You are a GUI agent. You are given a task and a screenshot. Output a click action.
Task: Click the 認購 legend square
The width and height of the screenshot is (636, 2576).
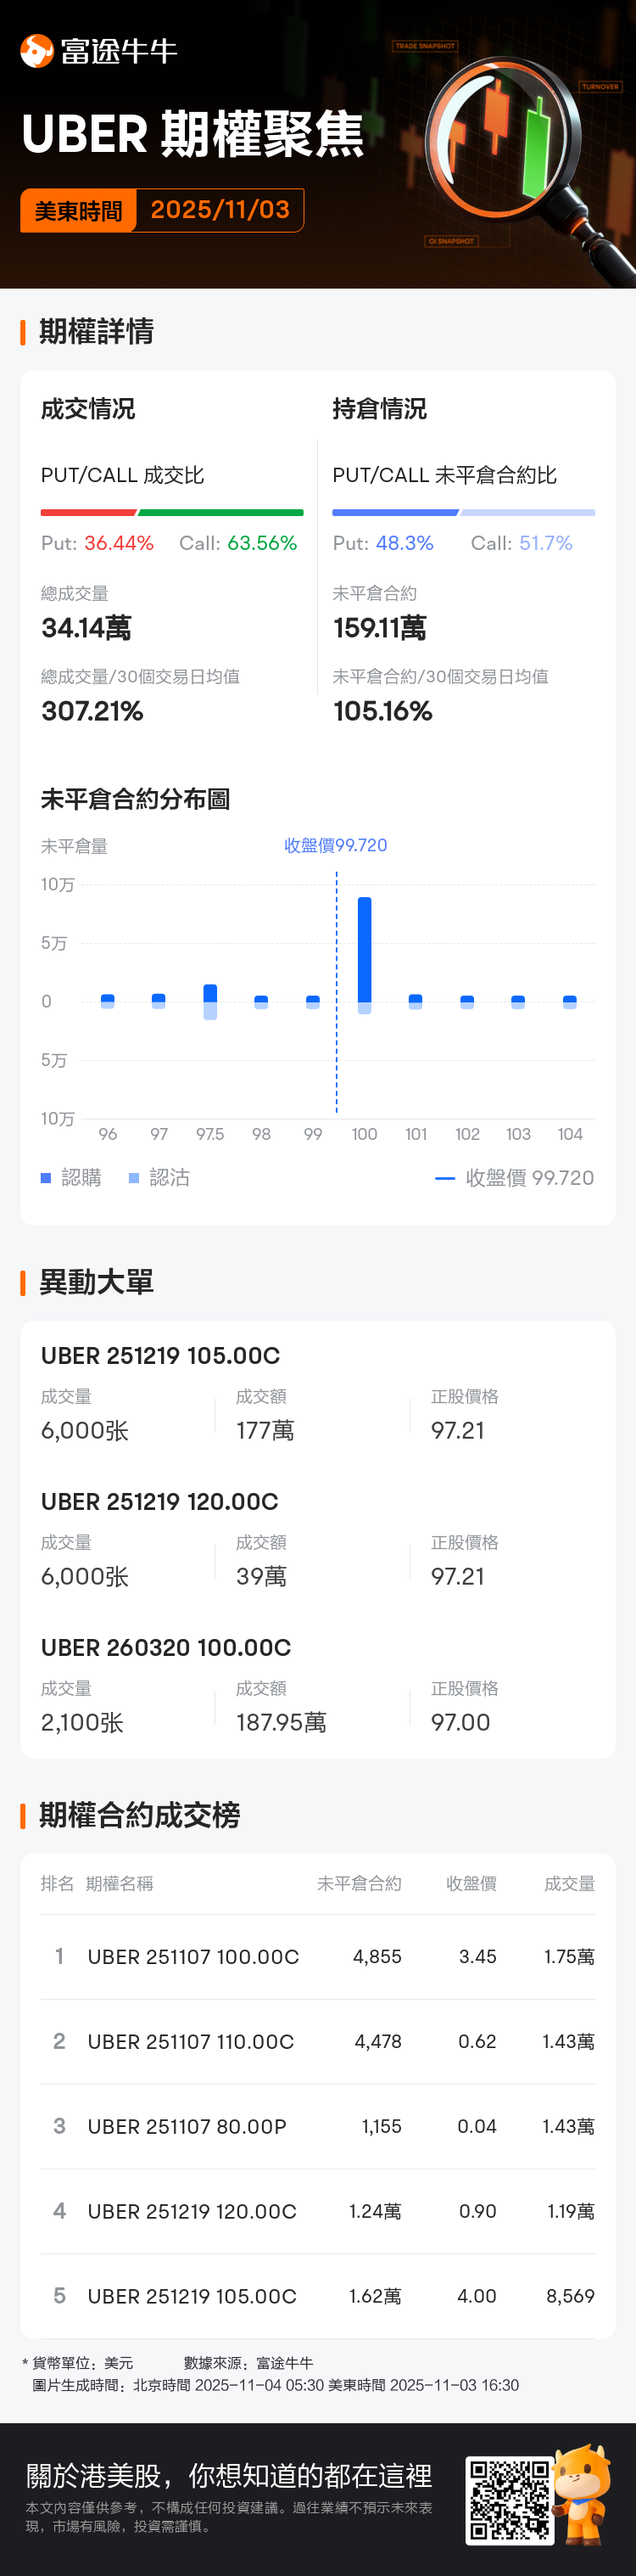coord(46,1178)
